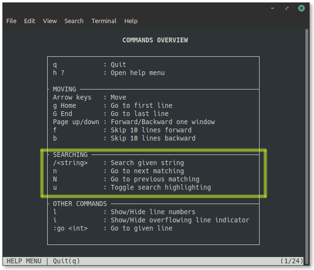Maximize the terminal window
This screenshot has width=314, height=270.
[287, 8]
